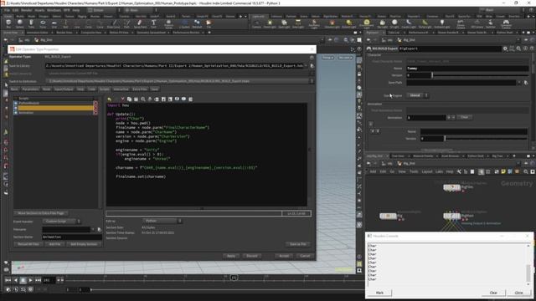Open file chooser beside Save to Library path
Viewport: 536px width, 301px height.
[x=312, y=66]
